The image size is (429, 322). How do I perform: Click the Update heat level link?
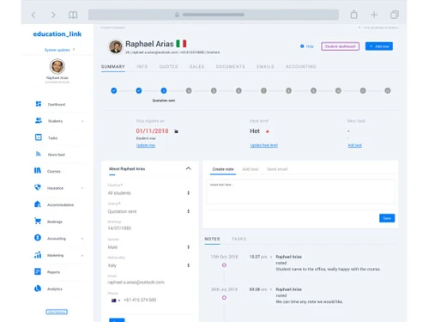(x=264, y=145)
